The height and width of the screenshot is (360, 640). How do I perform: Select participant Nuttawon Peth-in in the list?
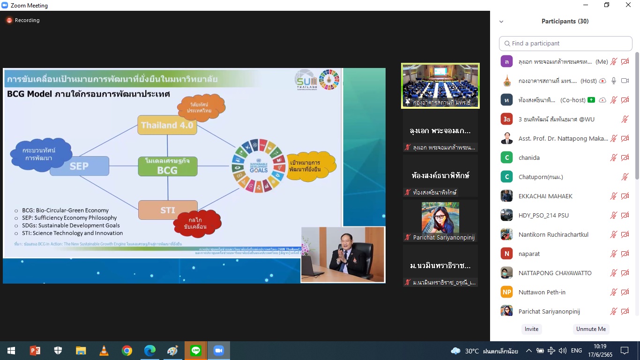coord(565,292)
